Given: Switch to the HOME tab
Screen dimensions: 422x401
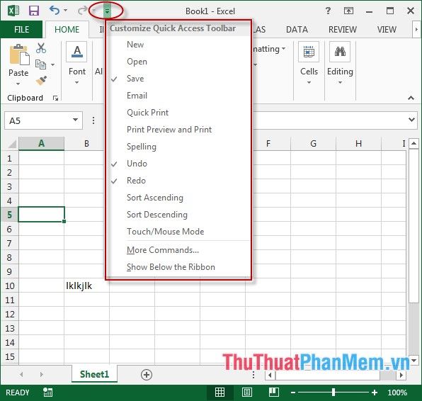Looking at the screenshot, I should [x=67, y=29].
